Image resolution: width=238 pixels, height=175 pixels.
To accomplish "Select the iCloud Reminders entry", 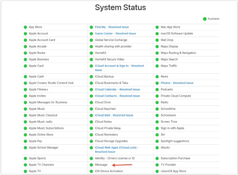I will 107,135.
